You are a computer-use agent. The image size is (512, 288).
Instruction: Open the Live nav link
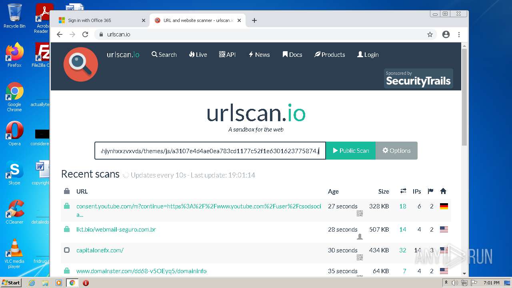point(198,54)
